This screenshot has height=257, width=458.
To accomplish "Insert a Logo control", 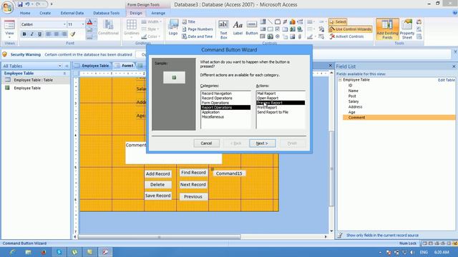I will pos(173,28).
